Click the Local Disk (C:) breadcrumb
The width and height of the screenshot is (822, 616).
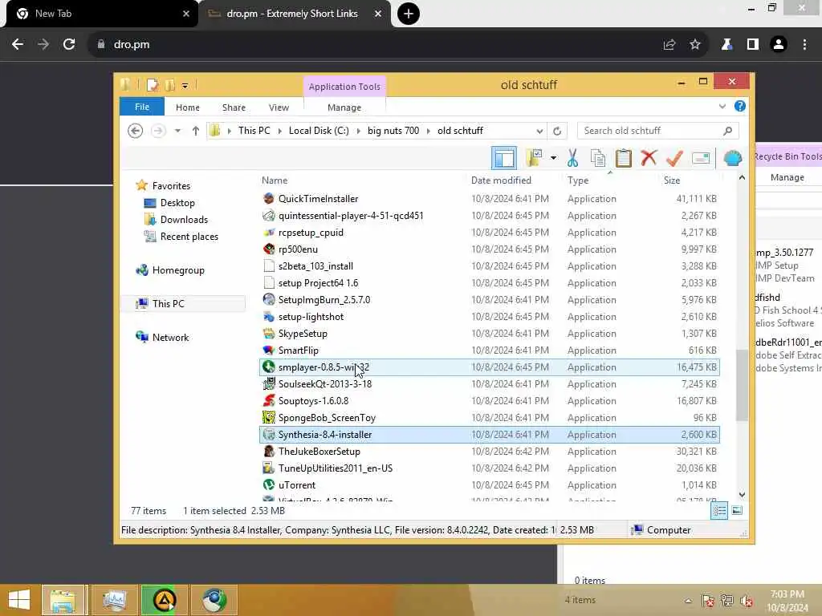click(319, 131)
